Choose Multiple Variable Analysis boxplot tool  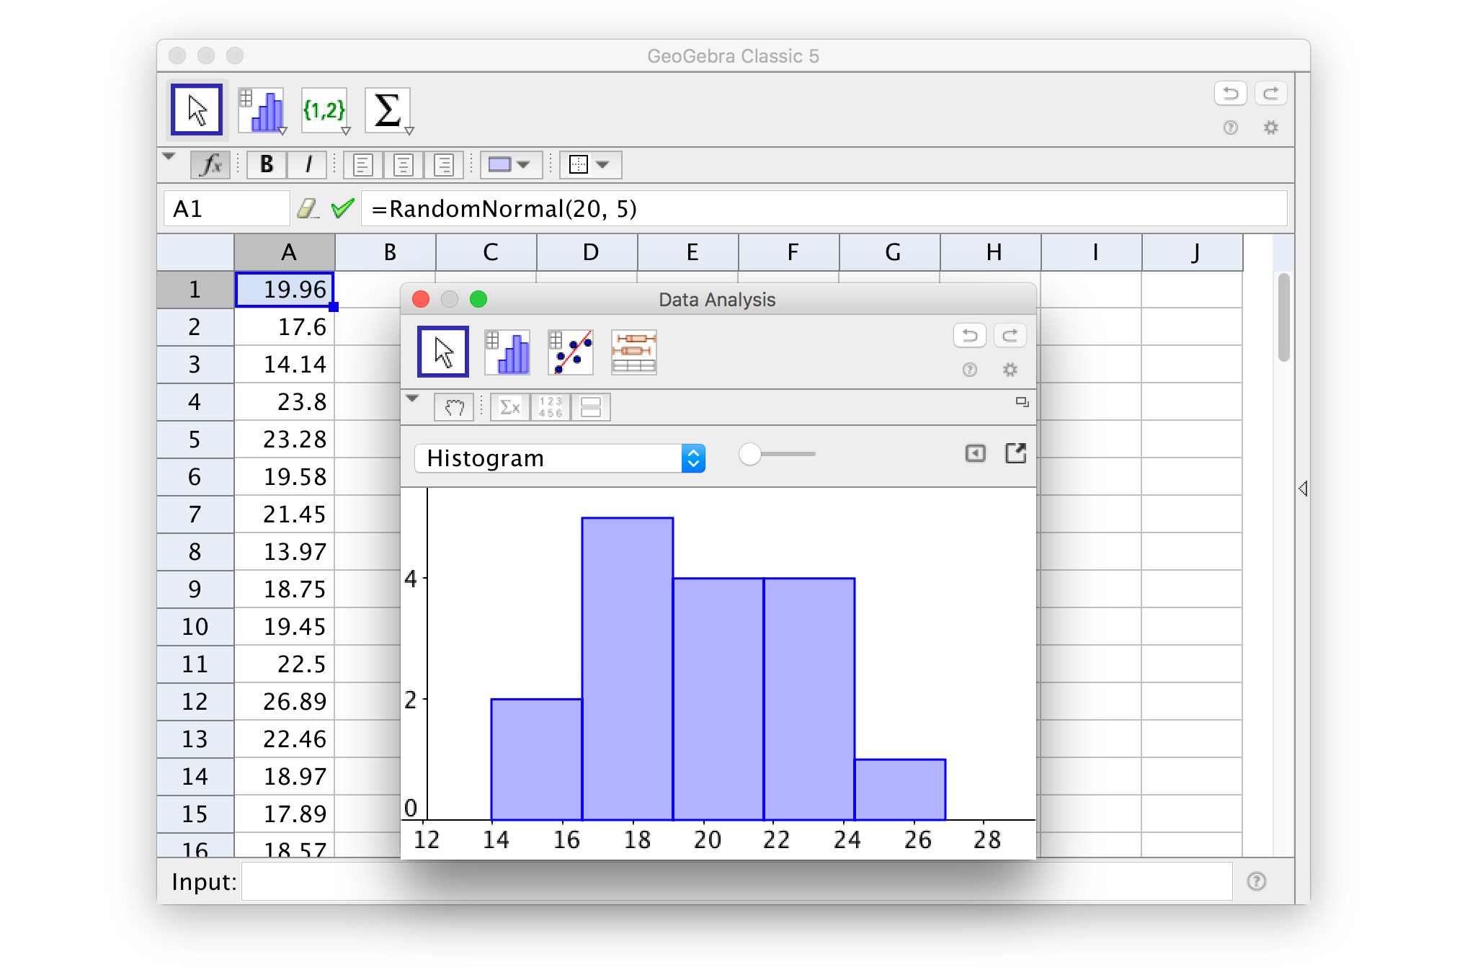(634, 352)
